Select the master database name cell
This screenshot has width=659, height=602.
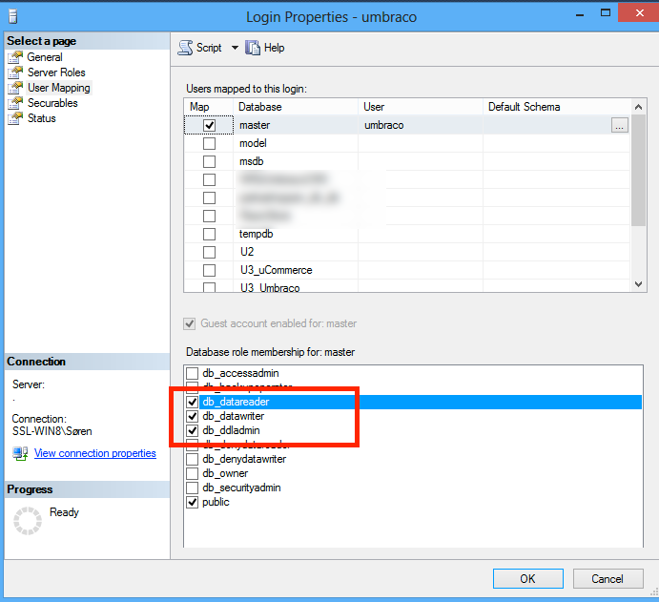296,125
